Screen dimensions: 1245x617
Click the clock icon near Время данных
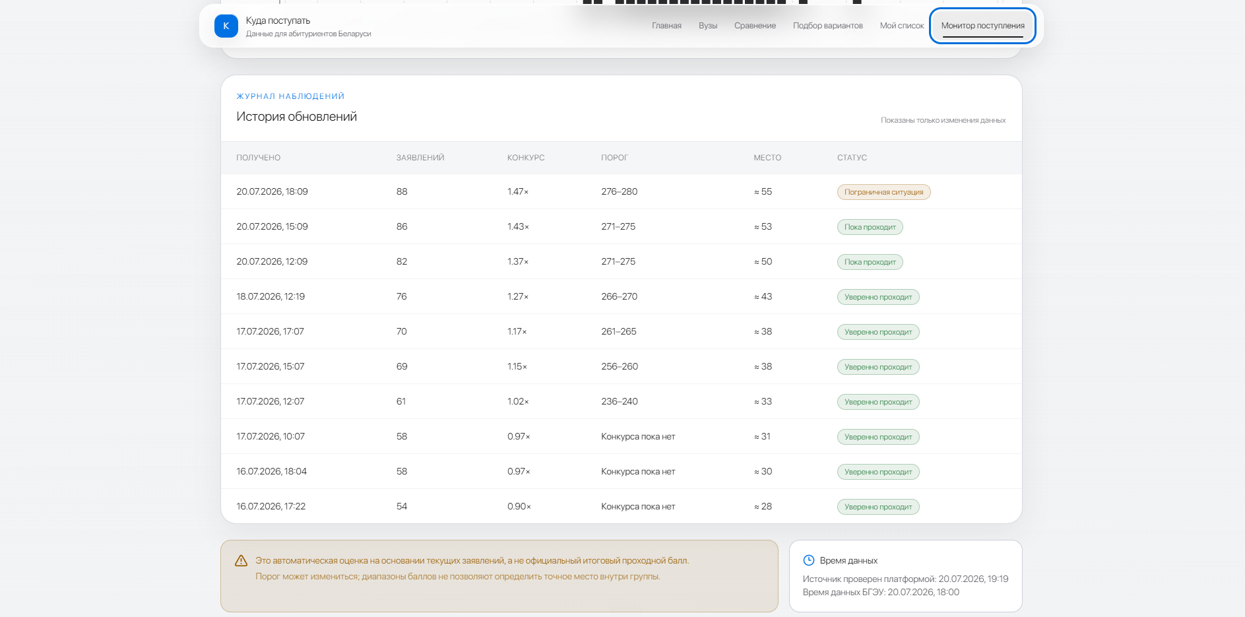point(809,560)
